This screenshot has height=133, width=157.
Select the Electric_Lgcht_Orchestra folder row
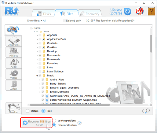(x=65, y=88)
